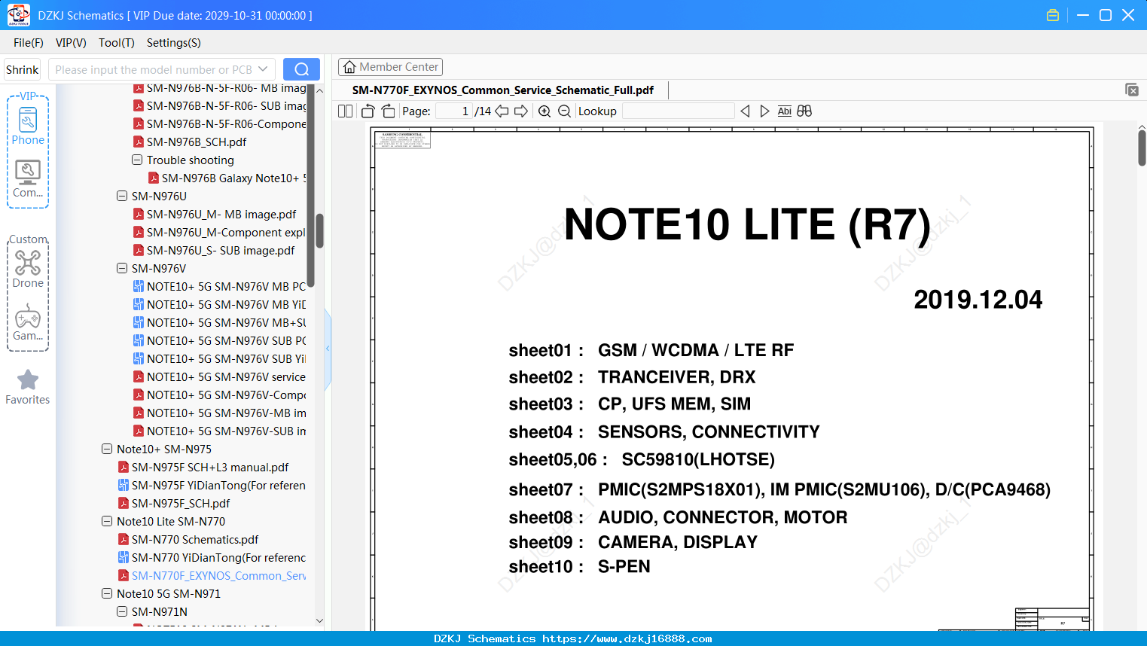This screenshot has width=1147, height=646.
Task: Open NOTE10+ 5G SM-N976V SUB PCB file
Action: pos(219,340)
